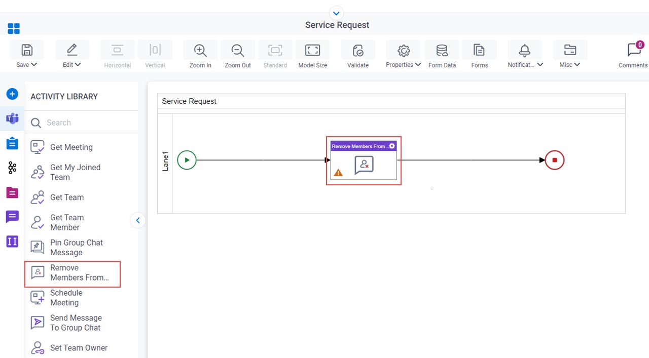
Task: Open the Forms icon
Action: coord(479,50)
